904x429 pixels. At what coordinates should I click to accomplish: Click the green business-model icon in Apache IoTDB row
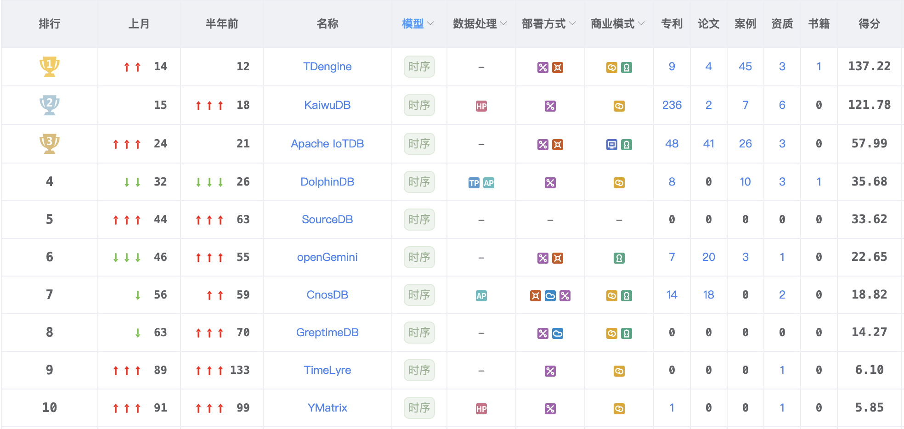627,145
